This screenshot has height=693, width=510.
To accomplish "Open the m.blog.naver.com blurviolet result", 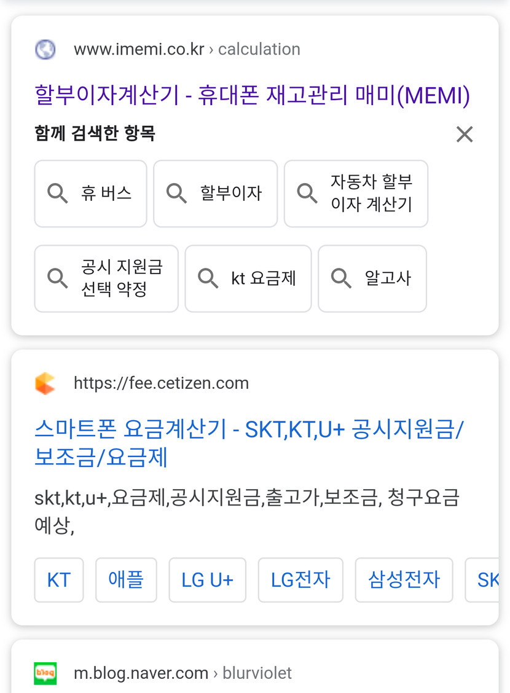I will [x=182, y=673].
